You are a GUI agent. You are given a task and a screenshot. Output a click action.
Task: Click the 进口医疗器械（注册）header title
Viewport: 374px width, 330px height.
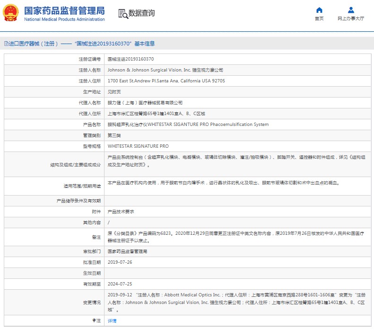point(33,44)
